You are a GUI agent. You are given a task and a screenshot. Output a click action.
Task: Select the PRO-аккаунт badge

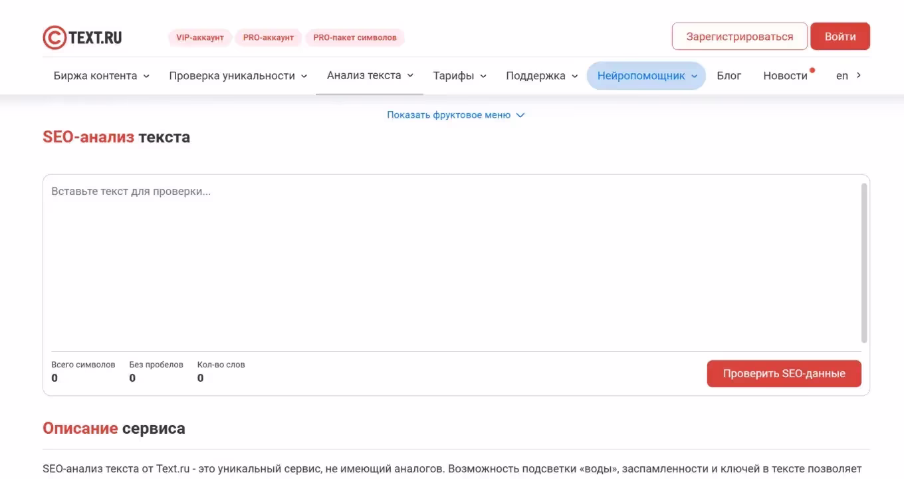pyautogui.click(x=268, y=37)
